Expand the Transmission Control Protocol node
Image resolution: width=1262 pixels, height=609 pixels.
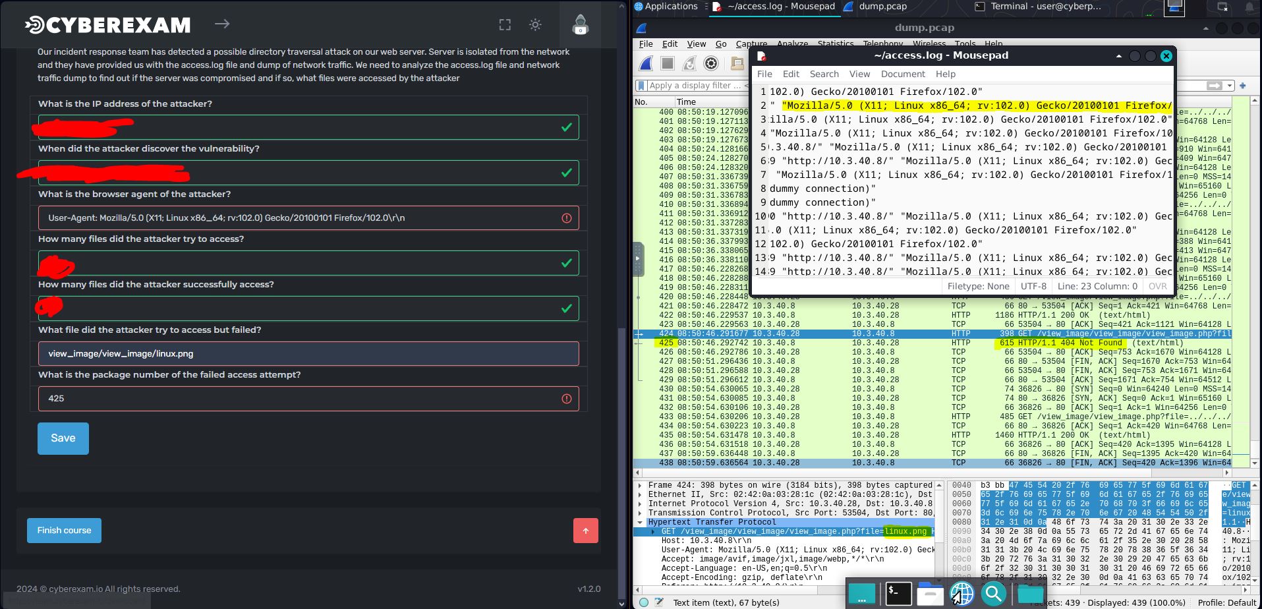640,513
